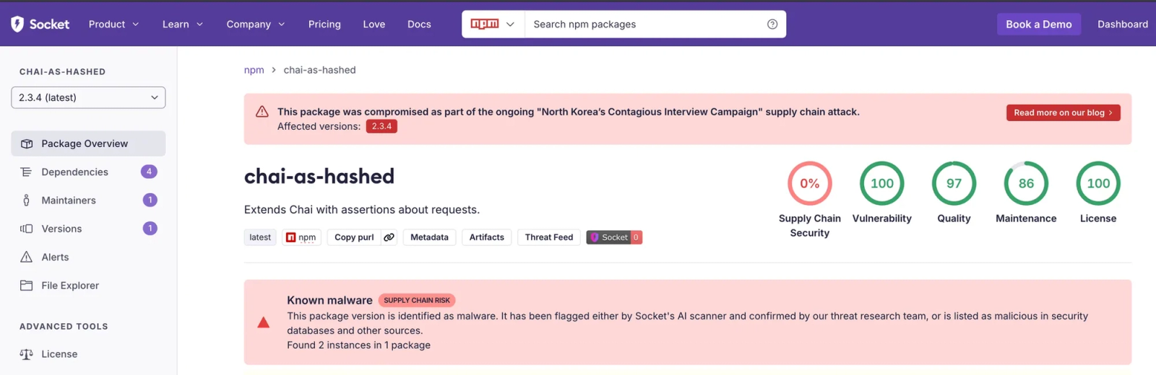
Task: Click the Threat Feed button
Action: coord(549,237)
